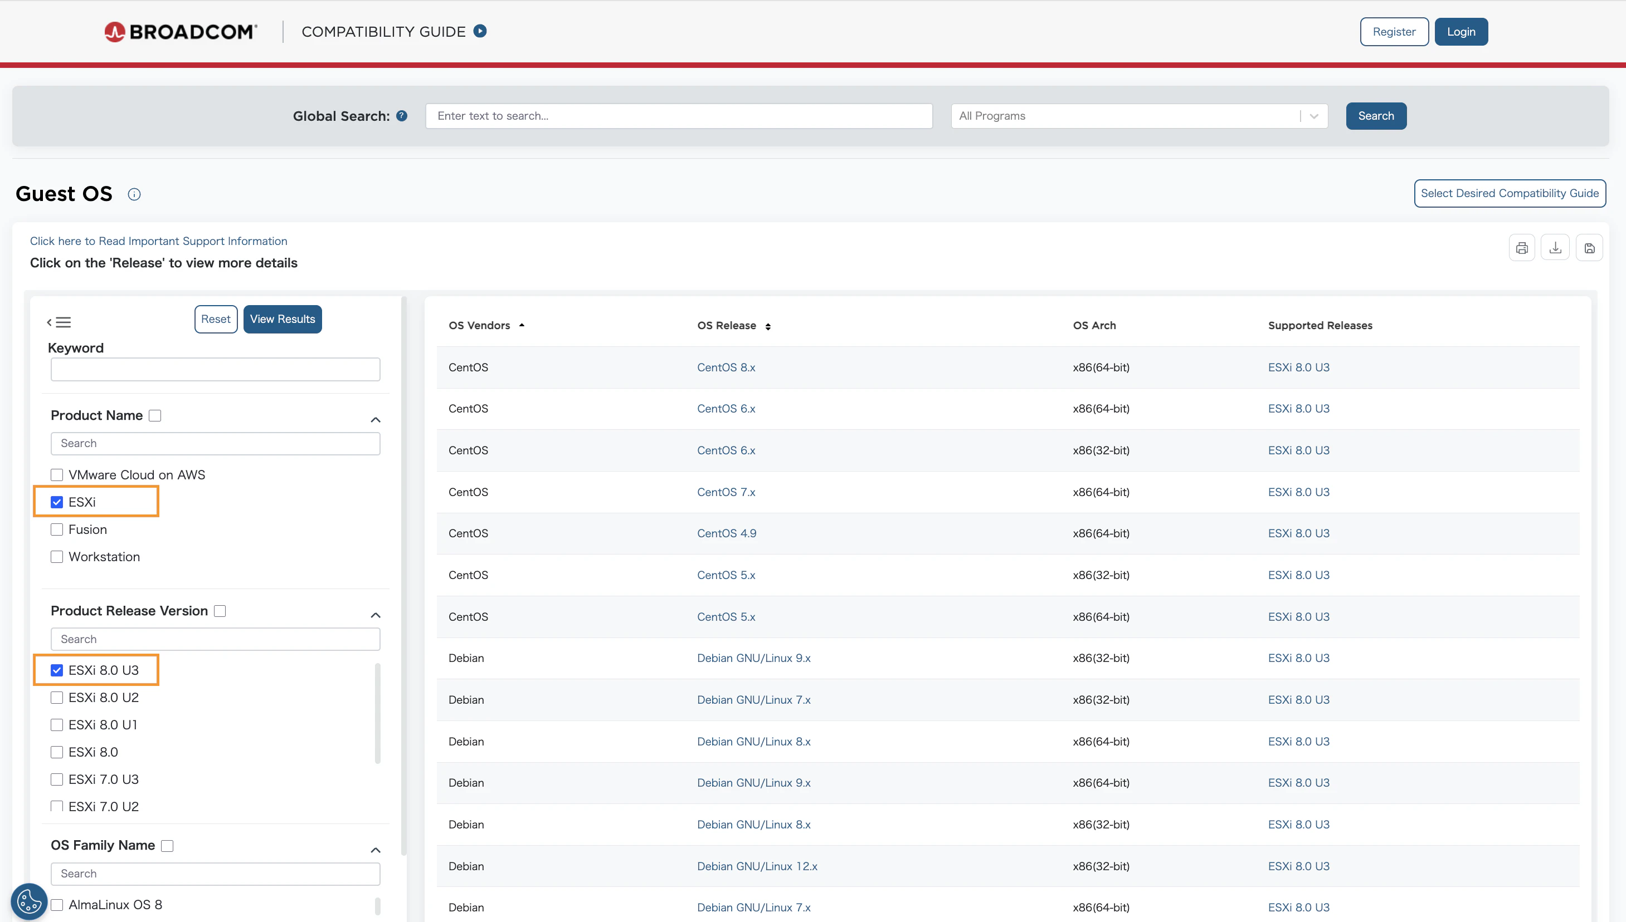This screenshot has height=922, width=1626.
Task: Select all Product Name options checkbox
Action: tap(155, 415)
